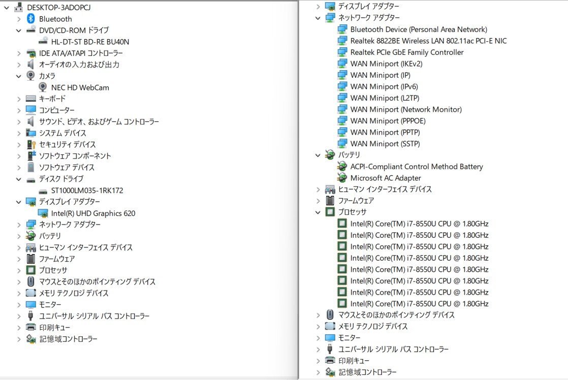Collapse the ディスク ドライブ category
The image size is (568, 380).
pyautogui.click(x=19, y=179)
